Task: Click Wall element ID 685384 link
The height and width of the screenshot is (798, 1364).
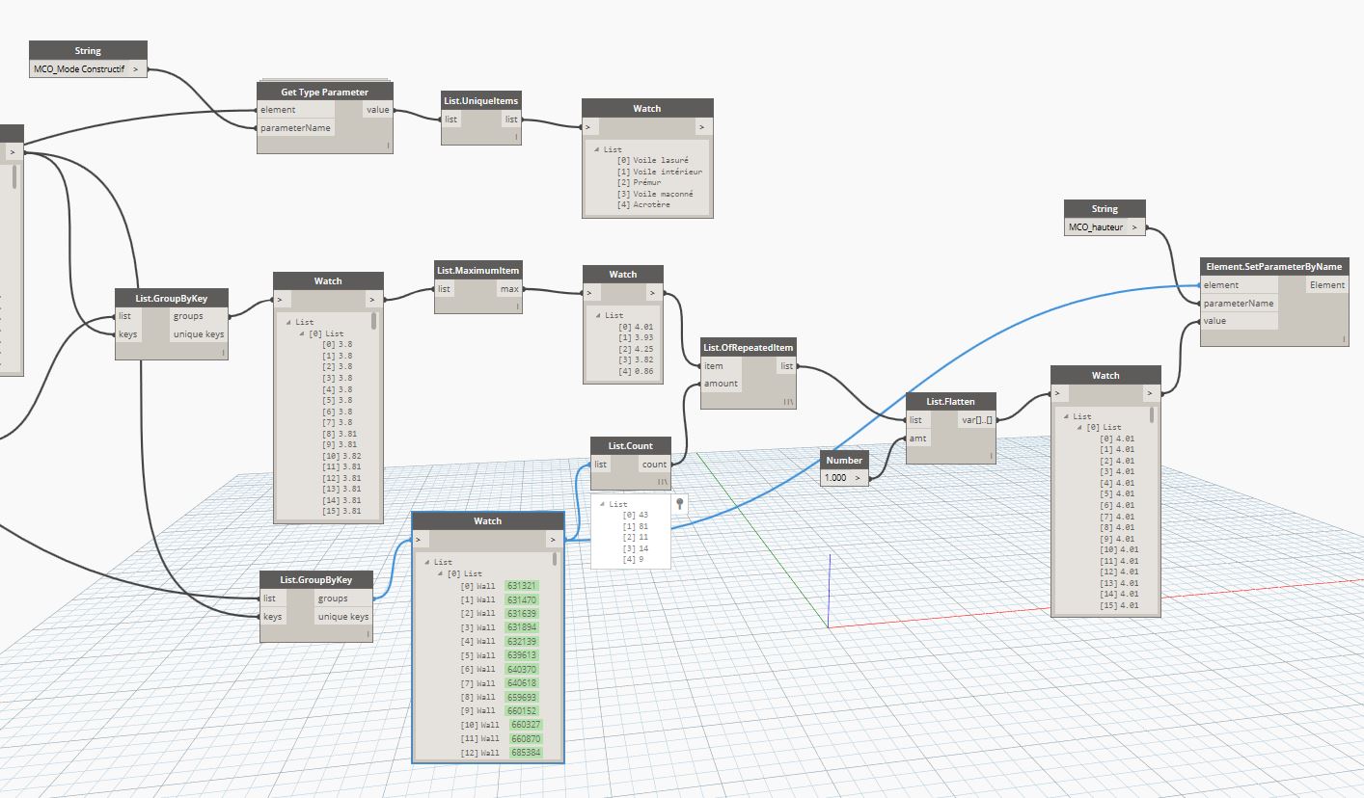Action: [x=525, y=752]
